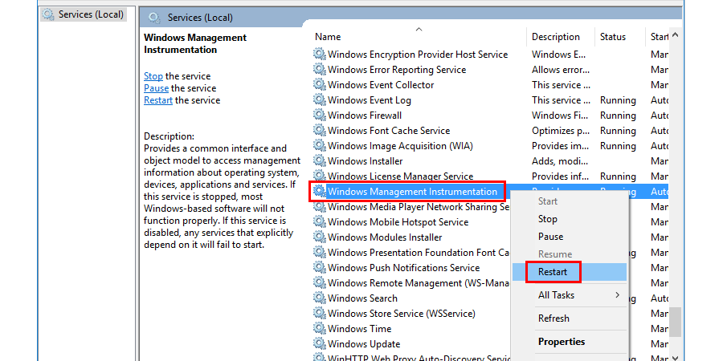Select Windows Search service name
This screenshot has width=723, height=361.
362,298
